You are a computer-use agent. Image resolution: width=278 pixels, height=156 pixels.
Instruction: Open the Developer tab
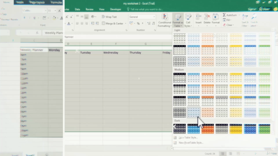[x=116, y=10]
